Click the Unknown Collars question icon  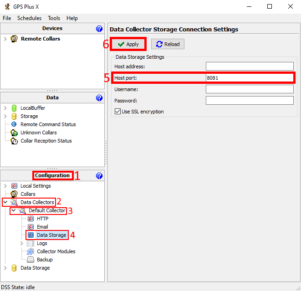coord(14,133)
